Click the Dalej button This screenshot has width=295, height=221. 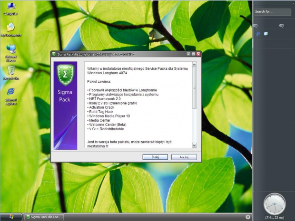155,157
